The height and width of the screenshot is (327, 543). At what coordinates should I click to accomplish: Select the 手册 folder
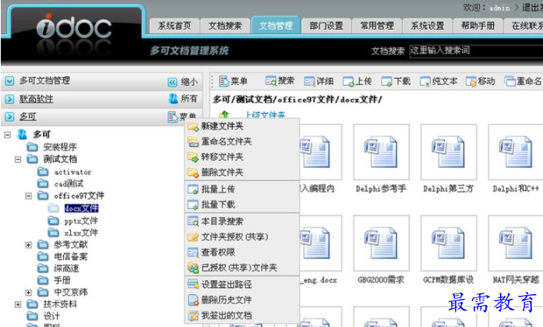click(62, 280)
